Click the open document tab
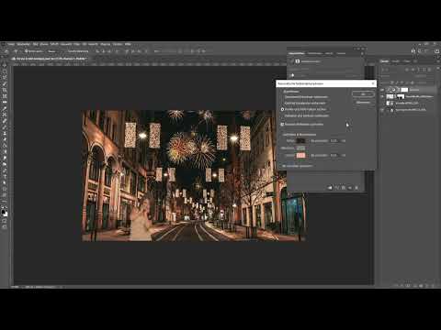The height and width of the screenshot is (330, 441). pos(51,58)
